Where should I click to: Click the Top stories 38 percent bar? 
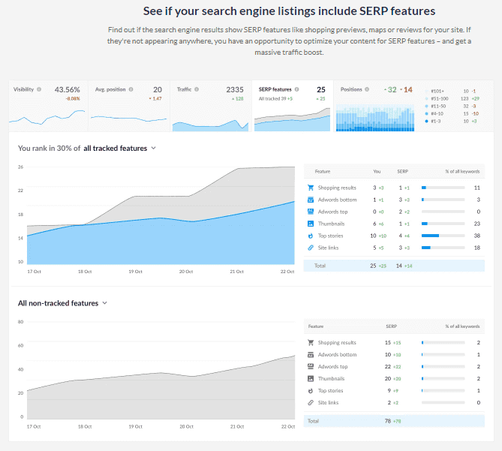[x=443, y=236]
